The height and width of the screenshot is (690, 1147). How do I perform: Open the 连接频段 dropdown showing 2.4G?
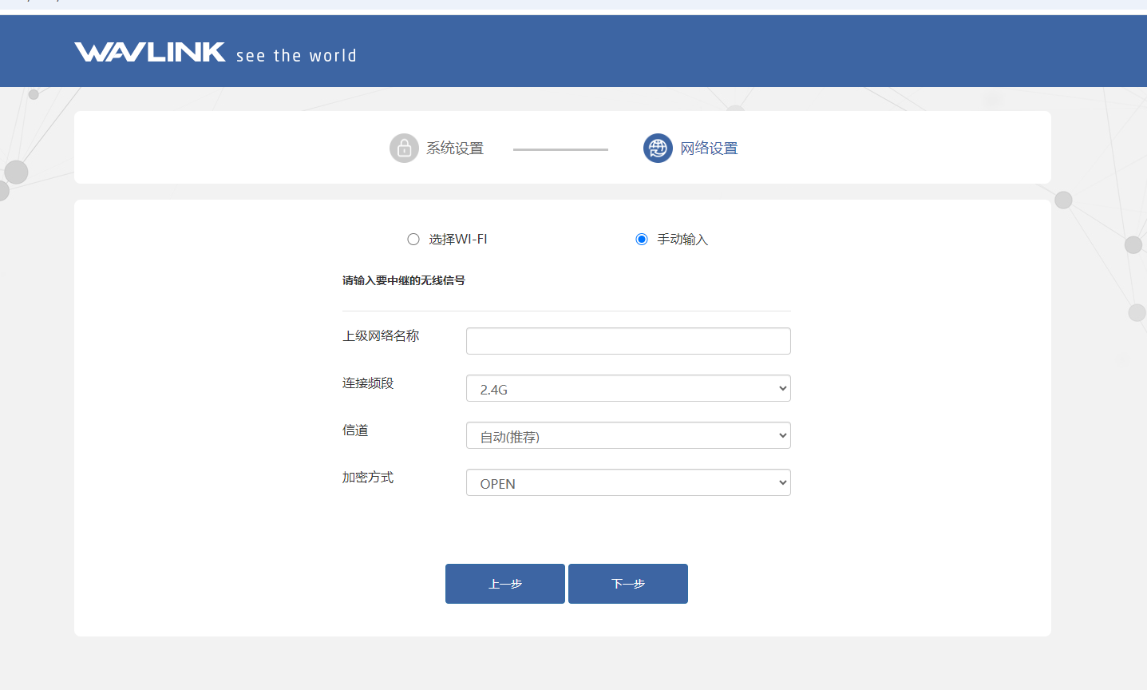627,388
